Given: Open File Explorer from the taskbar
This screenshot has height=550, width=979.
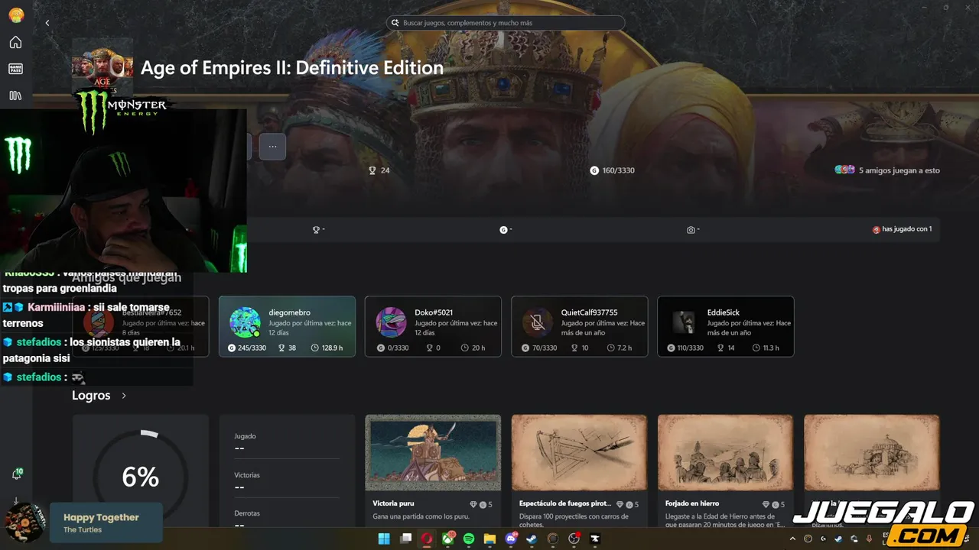Looking at the screenshot, I should point(489,539).
